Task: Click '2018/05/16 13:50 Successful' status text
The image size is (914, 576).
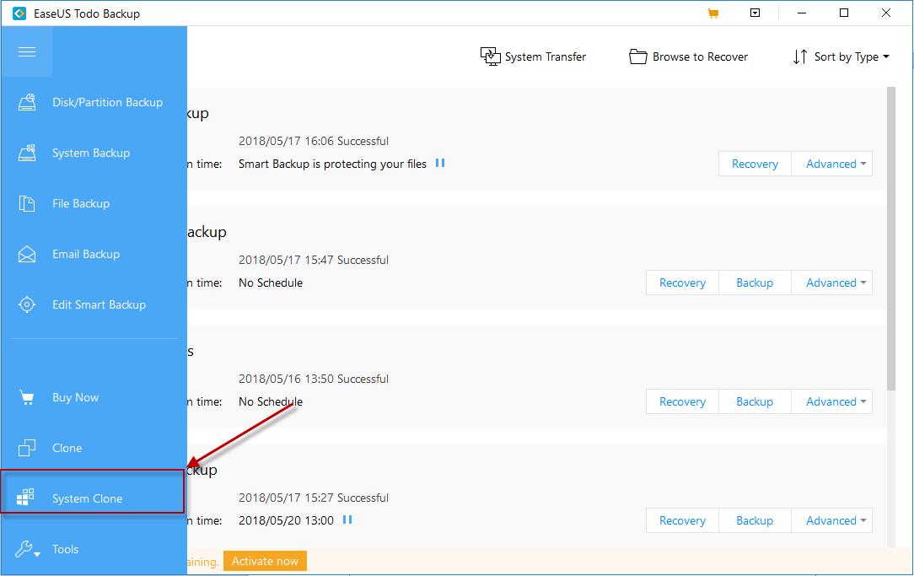Action: (314, 379)
